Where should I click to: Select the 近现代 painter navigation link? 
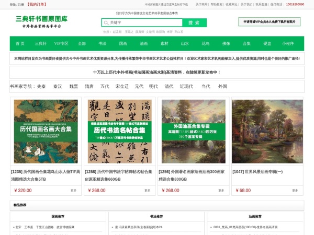(x=186, y=86)
